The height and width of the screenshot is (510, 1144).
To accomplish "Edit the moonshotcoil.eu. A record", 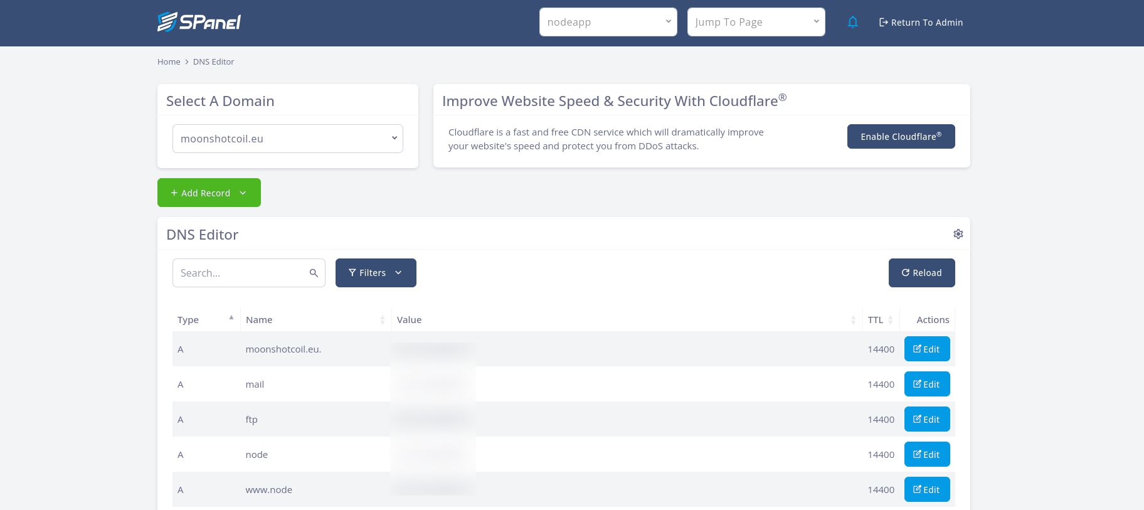I will (927, 349).
